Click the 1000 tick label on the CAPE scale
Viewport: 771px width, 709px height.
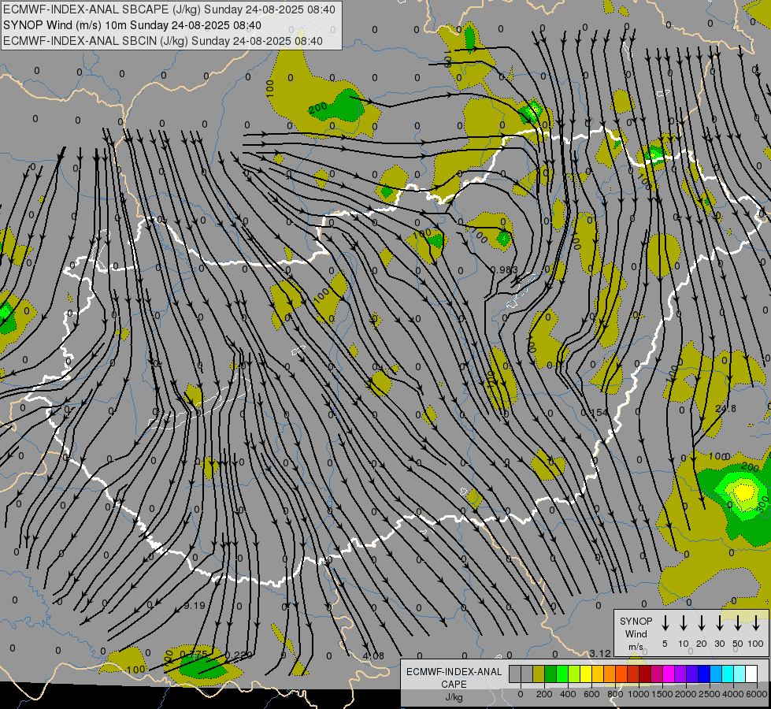tap(639, 694)
